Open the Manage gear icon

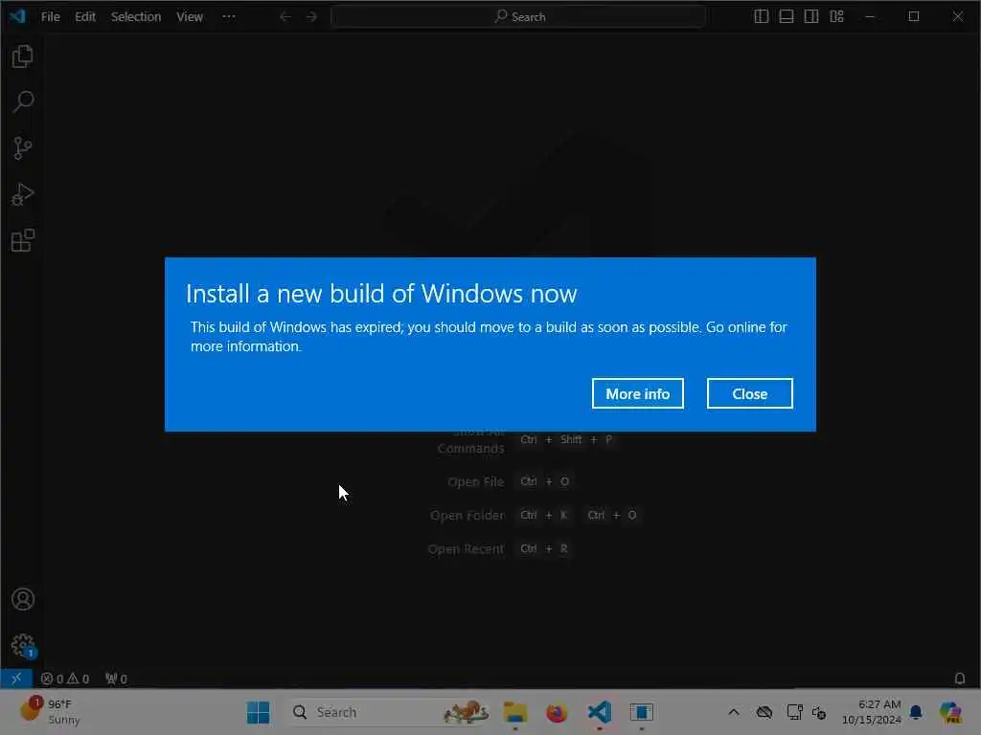tap(23, 645)
